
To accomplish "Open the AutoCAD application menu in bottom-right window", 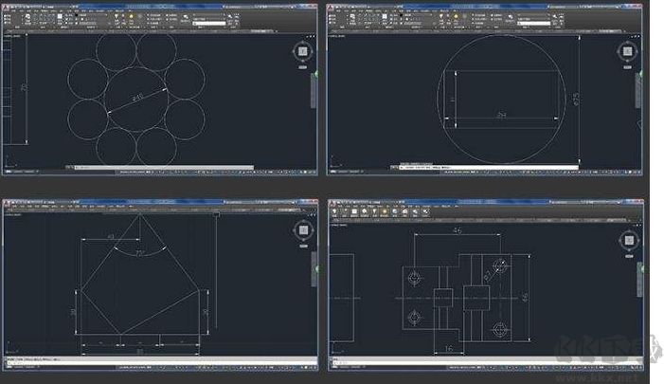I will click(332, 204).
